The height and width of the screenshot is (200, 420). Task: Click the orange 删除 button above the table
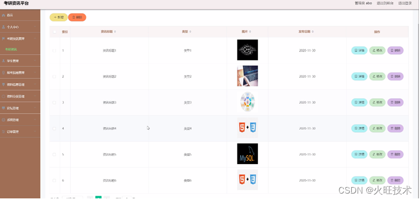[x=77, y=17]
